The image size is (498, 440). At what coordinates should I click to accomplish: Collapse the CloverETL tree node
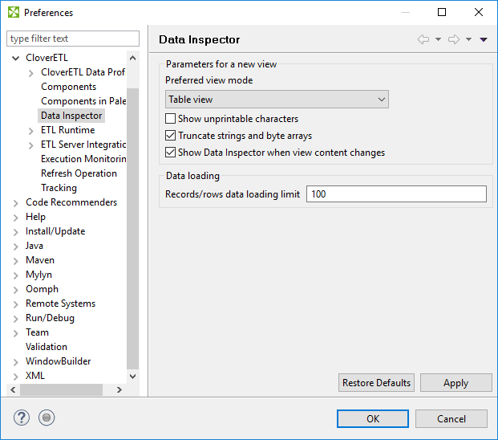(x=15, y=58)
